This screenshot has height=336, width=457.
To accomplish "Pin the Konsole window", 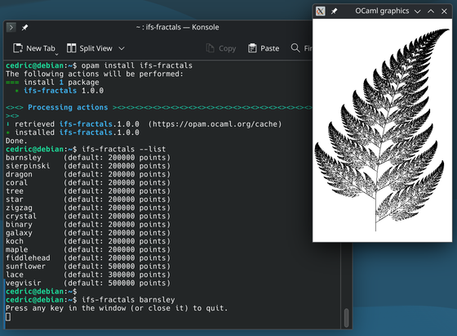I will (x=24, y=28).
